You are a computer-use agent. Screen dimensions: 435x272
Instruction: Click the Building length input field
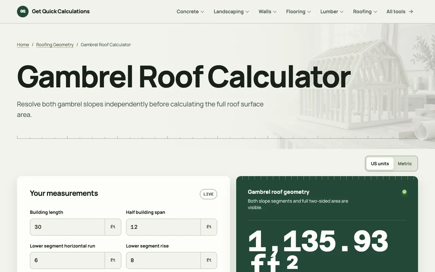click(67, 227)
